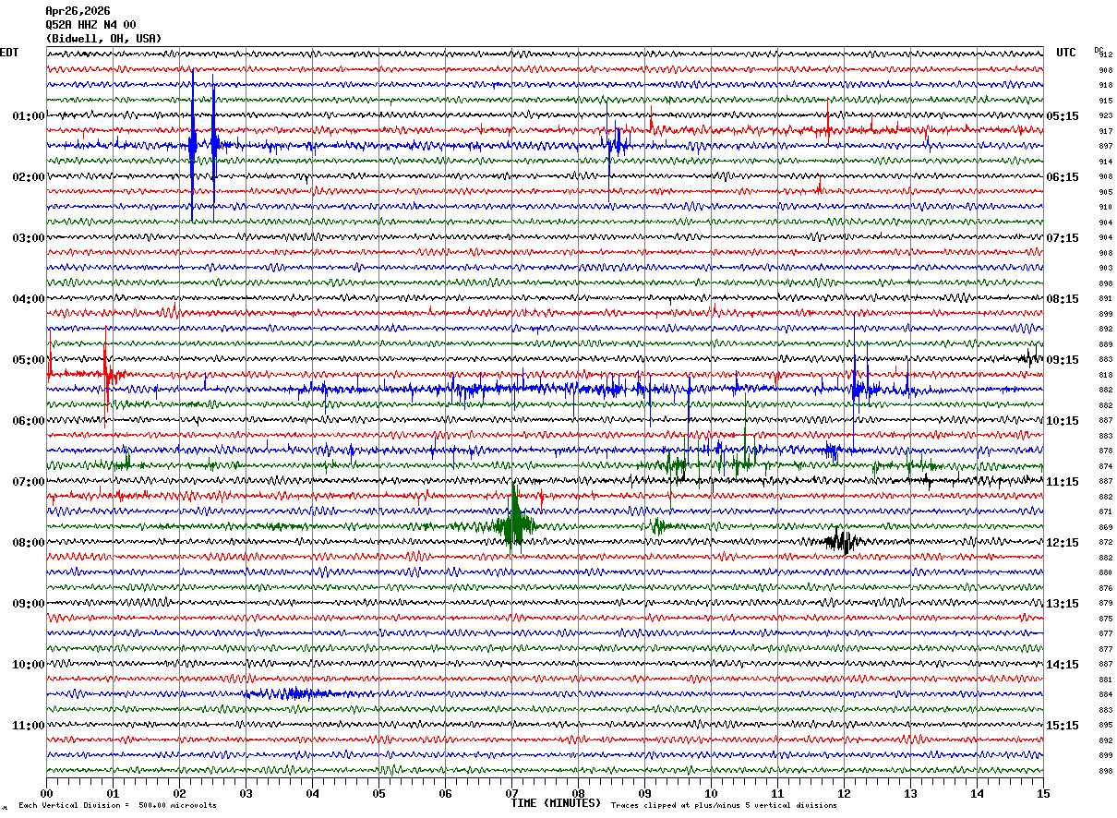Click the DC offset value 923

click(1105, 116)
